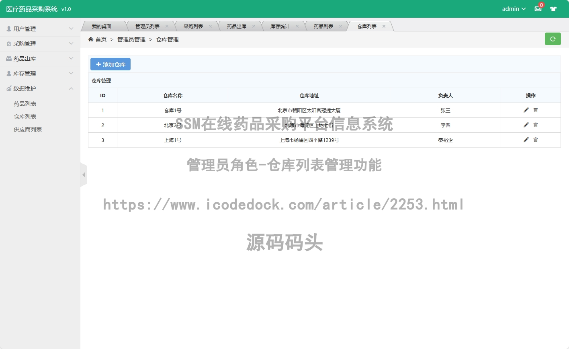
Task: Close the 药品出库 tab
Action: coord(254,26)
